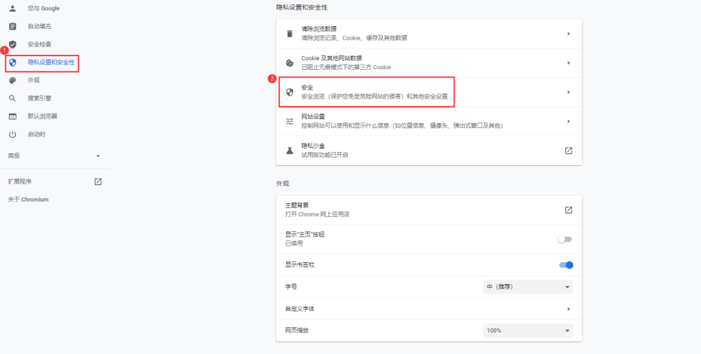Click the shield icon in the 安全 row
This screenshot has height=354, width=701.
[290, 92]
